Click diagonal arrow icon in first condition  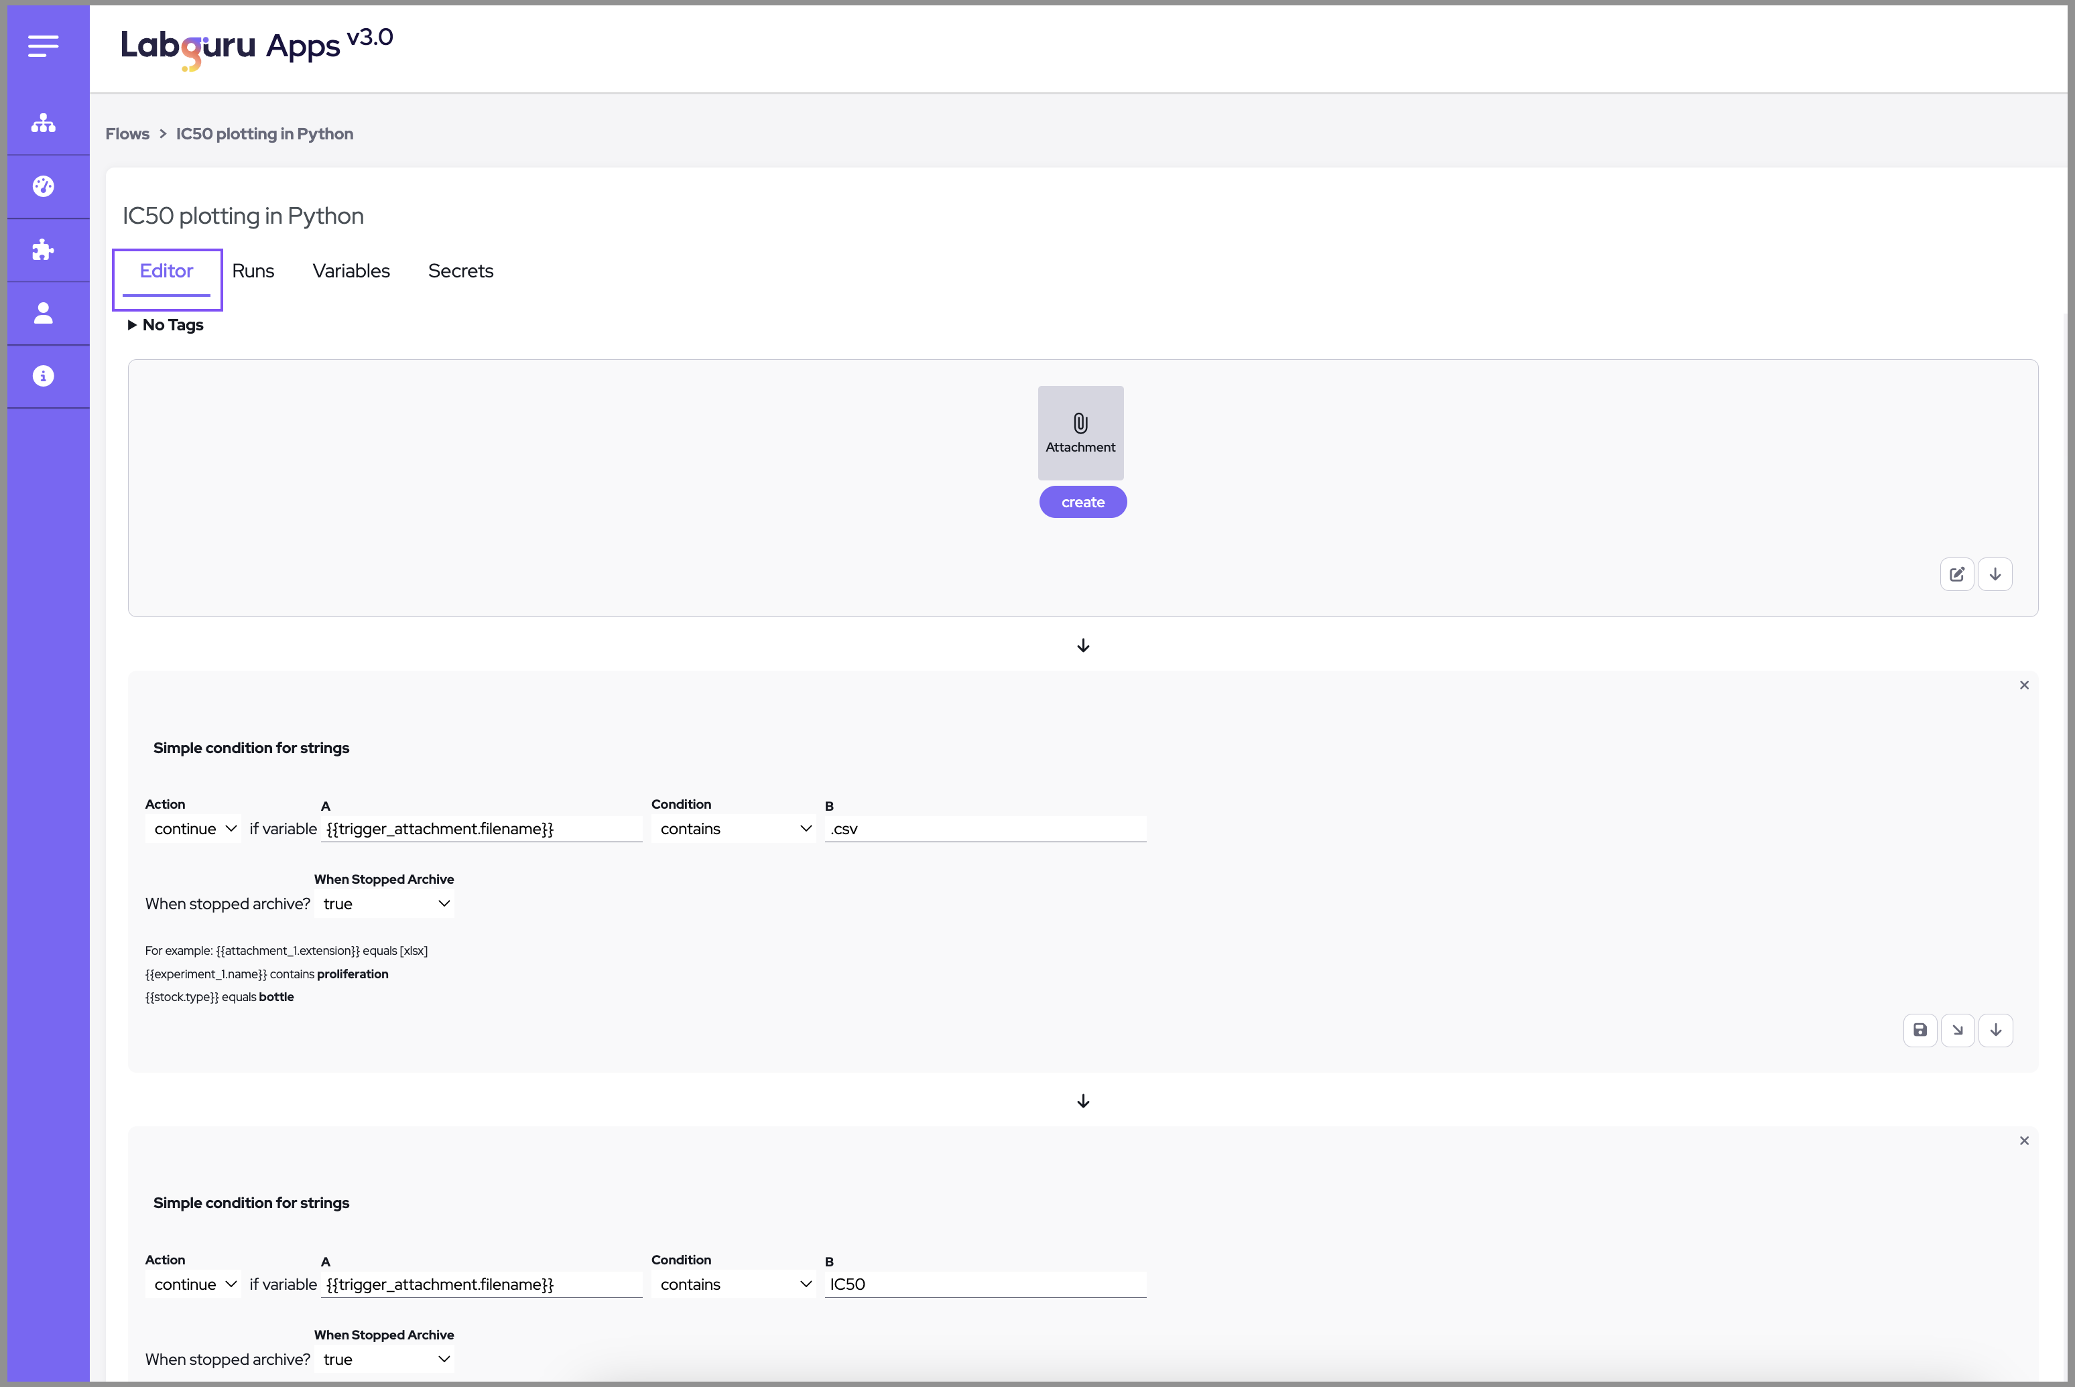1957,1030
